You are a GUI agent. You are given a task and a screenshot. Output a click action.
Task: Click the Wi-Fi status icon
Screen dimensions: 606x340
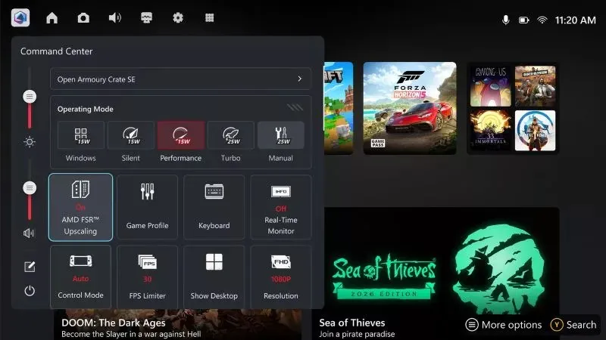pos(542,20)
